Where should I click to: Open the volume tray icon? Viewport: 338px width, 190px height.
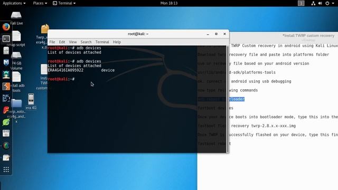tap(320, 3)
